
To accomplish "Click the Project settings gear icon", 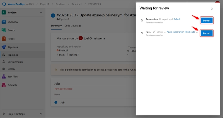I will point(4,114).
